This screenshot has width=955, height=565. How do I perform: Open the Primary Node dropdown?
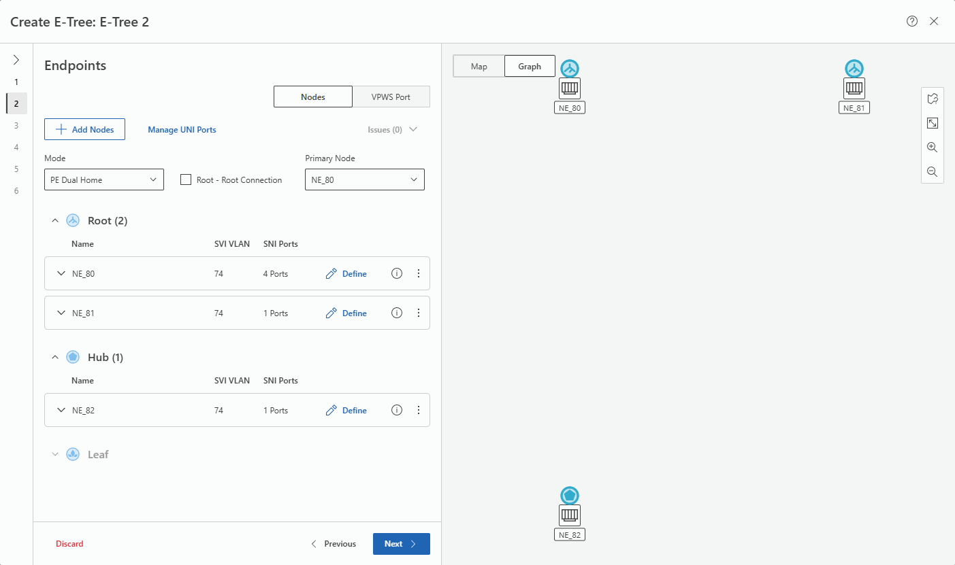[364, 179]
